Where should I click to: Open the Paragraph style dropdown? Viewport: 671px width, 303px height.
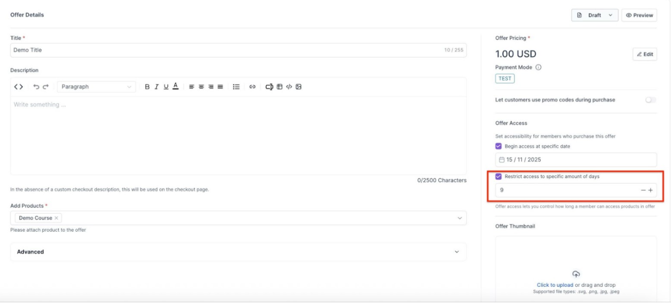click(x=97, y=87)
